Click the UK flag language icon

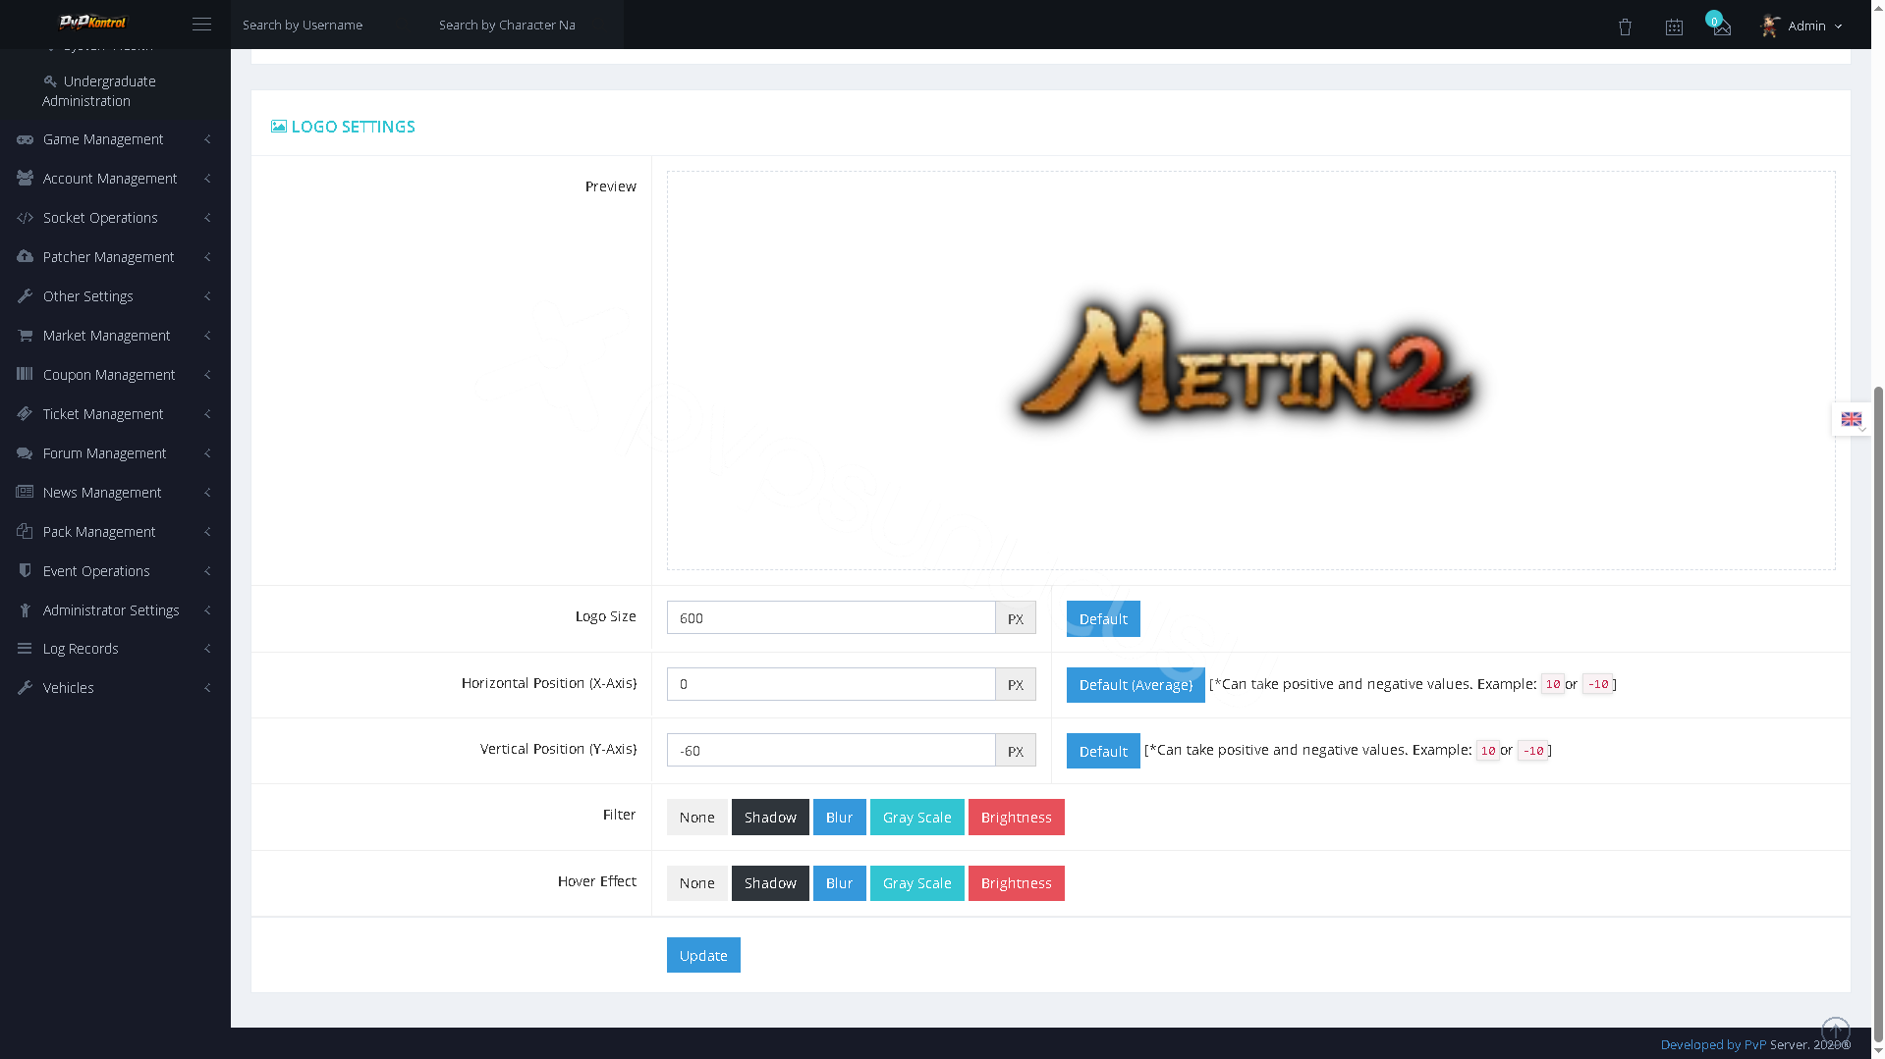pos(1852,419)
